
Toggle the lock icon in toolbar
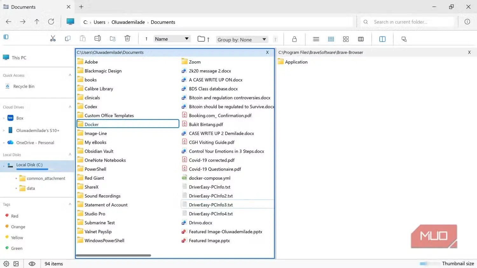click(294, 39)
